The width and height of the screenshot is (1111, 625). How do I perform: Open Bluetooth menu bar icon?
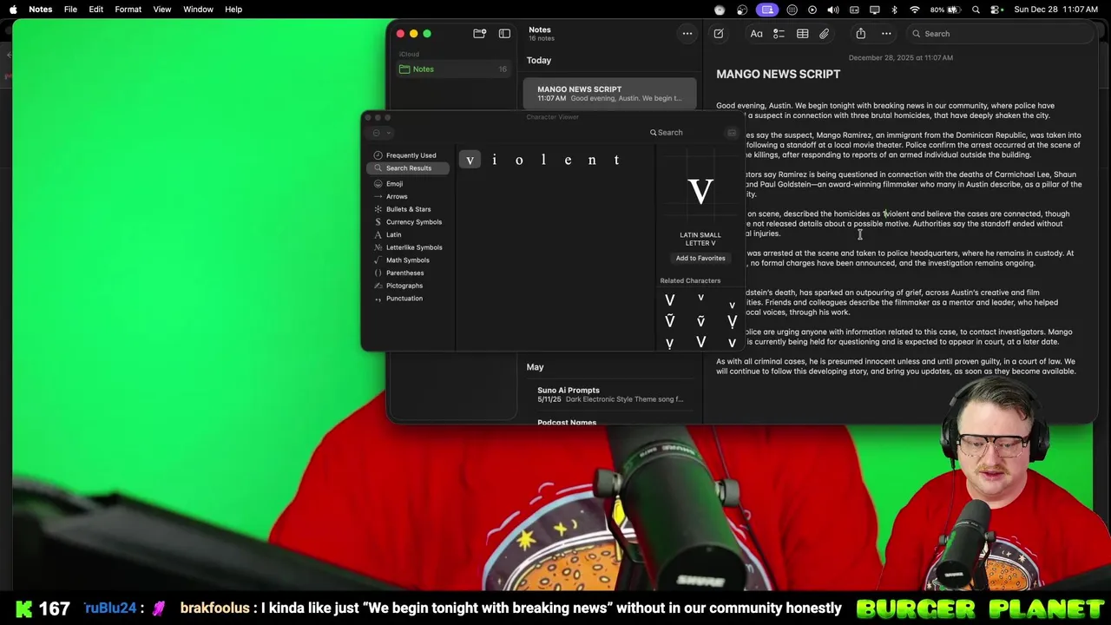coord(895,10)
